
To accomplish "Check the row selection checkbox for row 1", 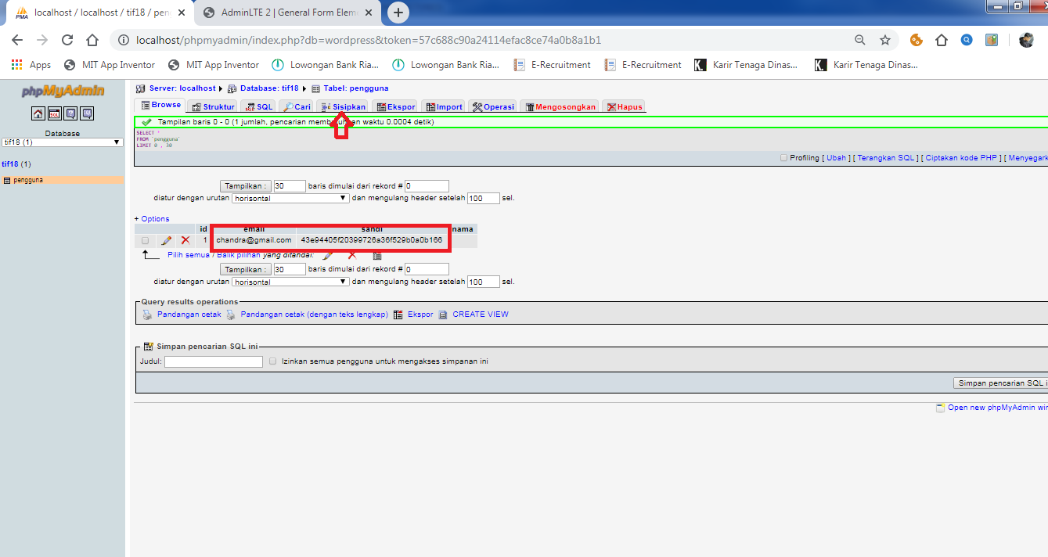I will coord(145,240).
